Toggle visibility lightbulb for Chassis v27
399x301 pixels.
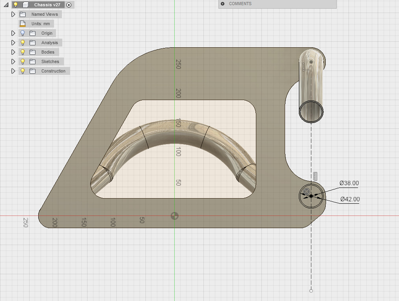16,5
